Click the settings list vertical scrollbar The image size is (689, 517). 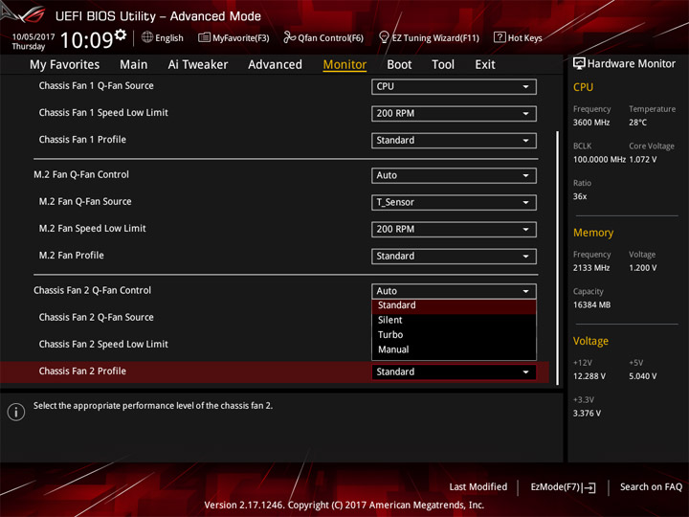[558, 258]
